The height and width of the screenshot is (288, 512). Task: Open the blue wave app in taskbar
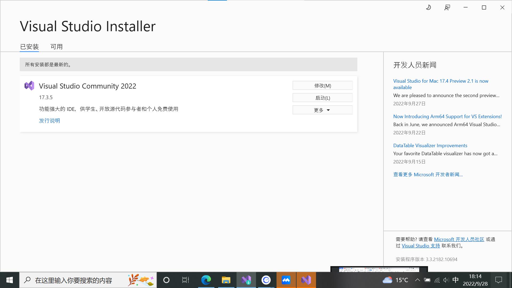pyautogui.click(x=286, y=280)
